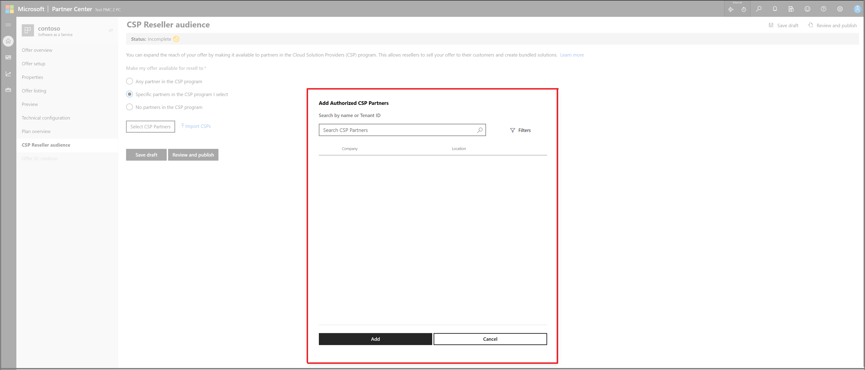This screenshot has height=370, width=865.
Task: Click the 'CSP Reseller audience' menu item
Action: point(46,144)
